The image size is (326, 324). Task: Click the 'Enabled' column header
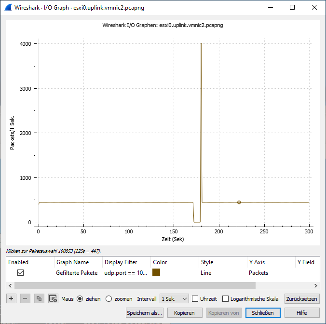(30, 262)
